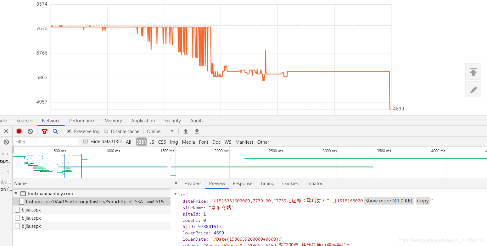487x246 pixels.
Task: Click the back-to-top arrow button on page
Action: coord(473,72)
